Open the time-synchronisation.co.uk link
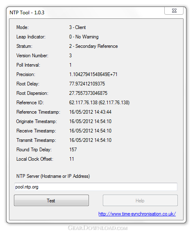Screen dimensions: 195x231 (x=137, y=214)
